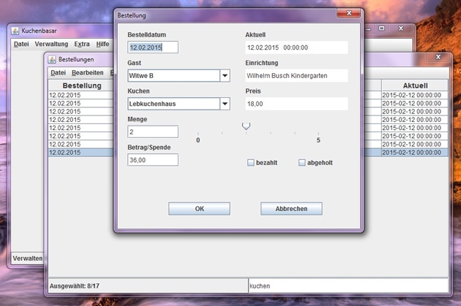Open Verwaltung menu in Kuchenbasar

point(51,45)
